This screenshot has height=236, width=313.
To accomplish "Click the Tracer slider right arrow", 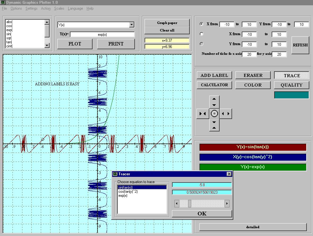I will coord(227,204).
